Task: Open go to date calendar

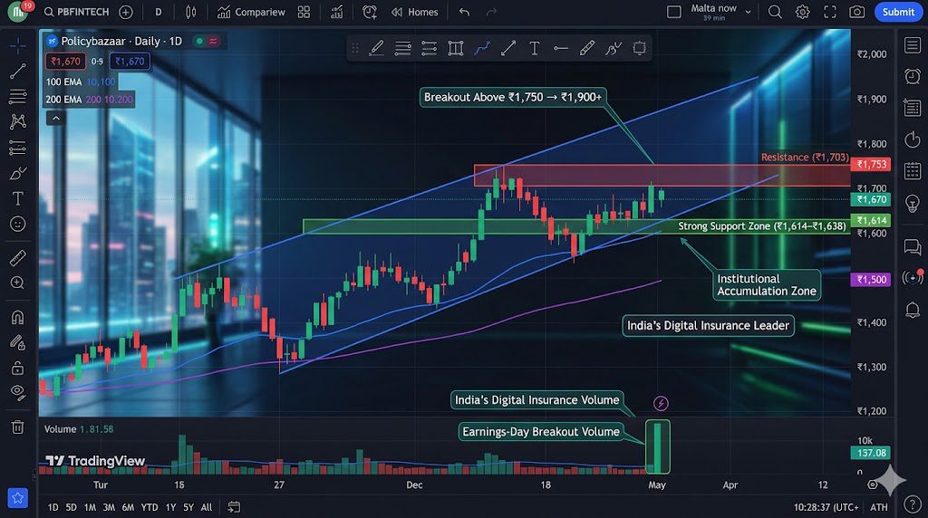Action: 234,507
